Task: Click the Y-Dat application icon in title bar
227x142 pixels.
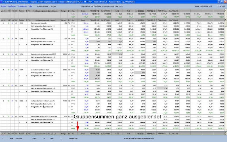Action: (x=1, y=2)
